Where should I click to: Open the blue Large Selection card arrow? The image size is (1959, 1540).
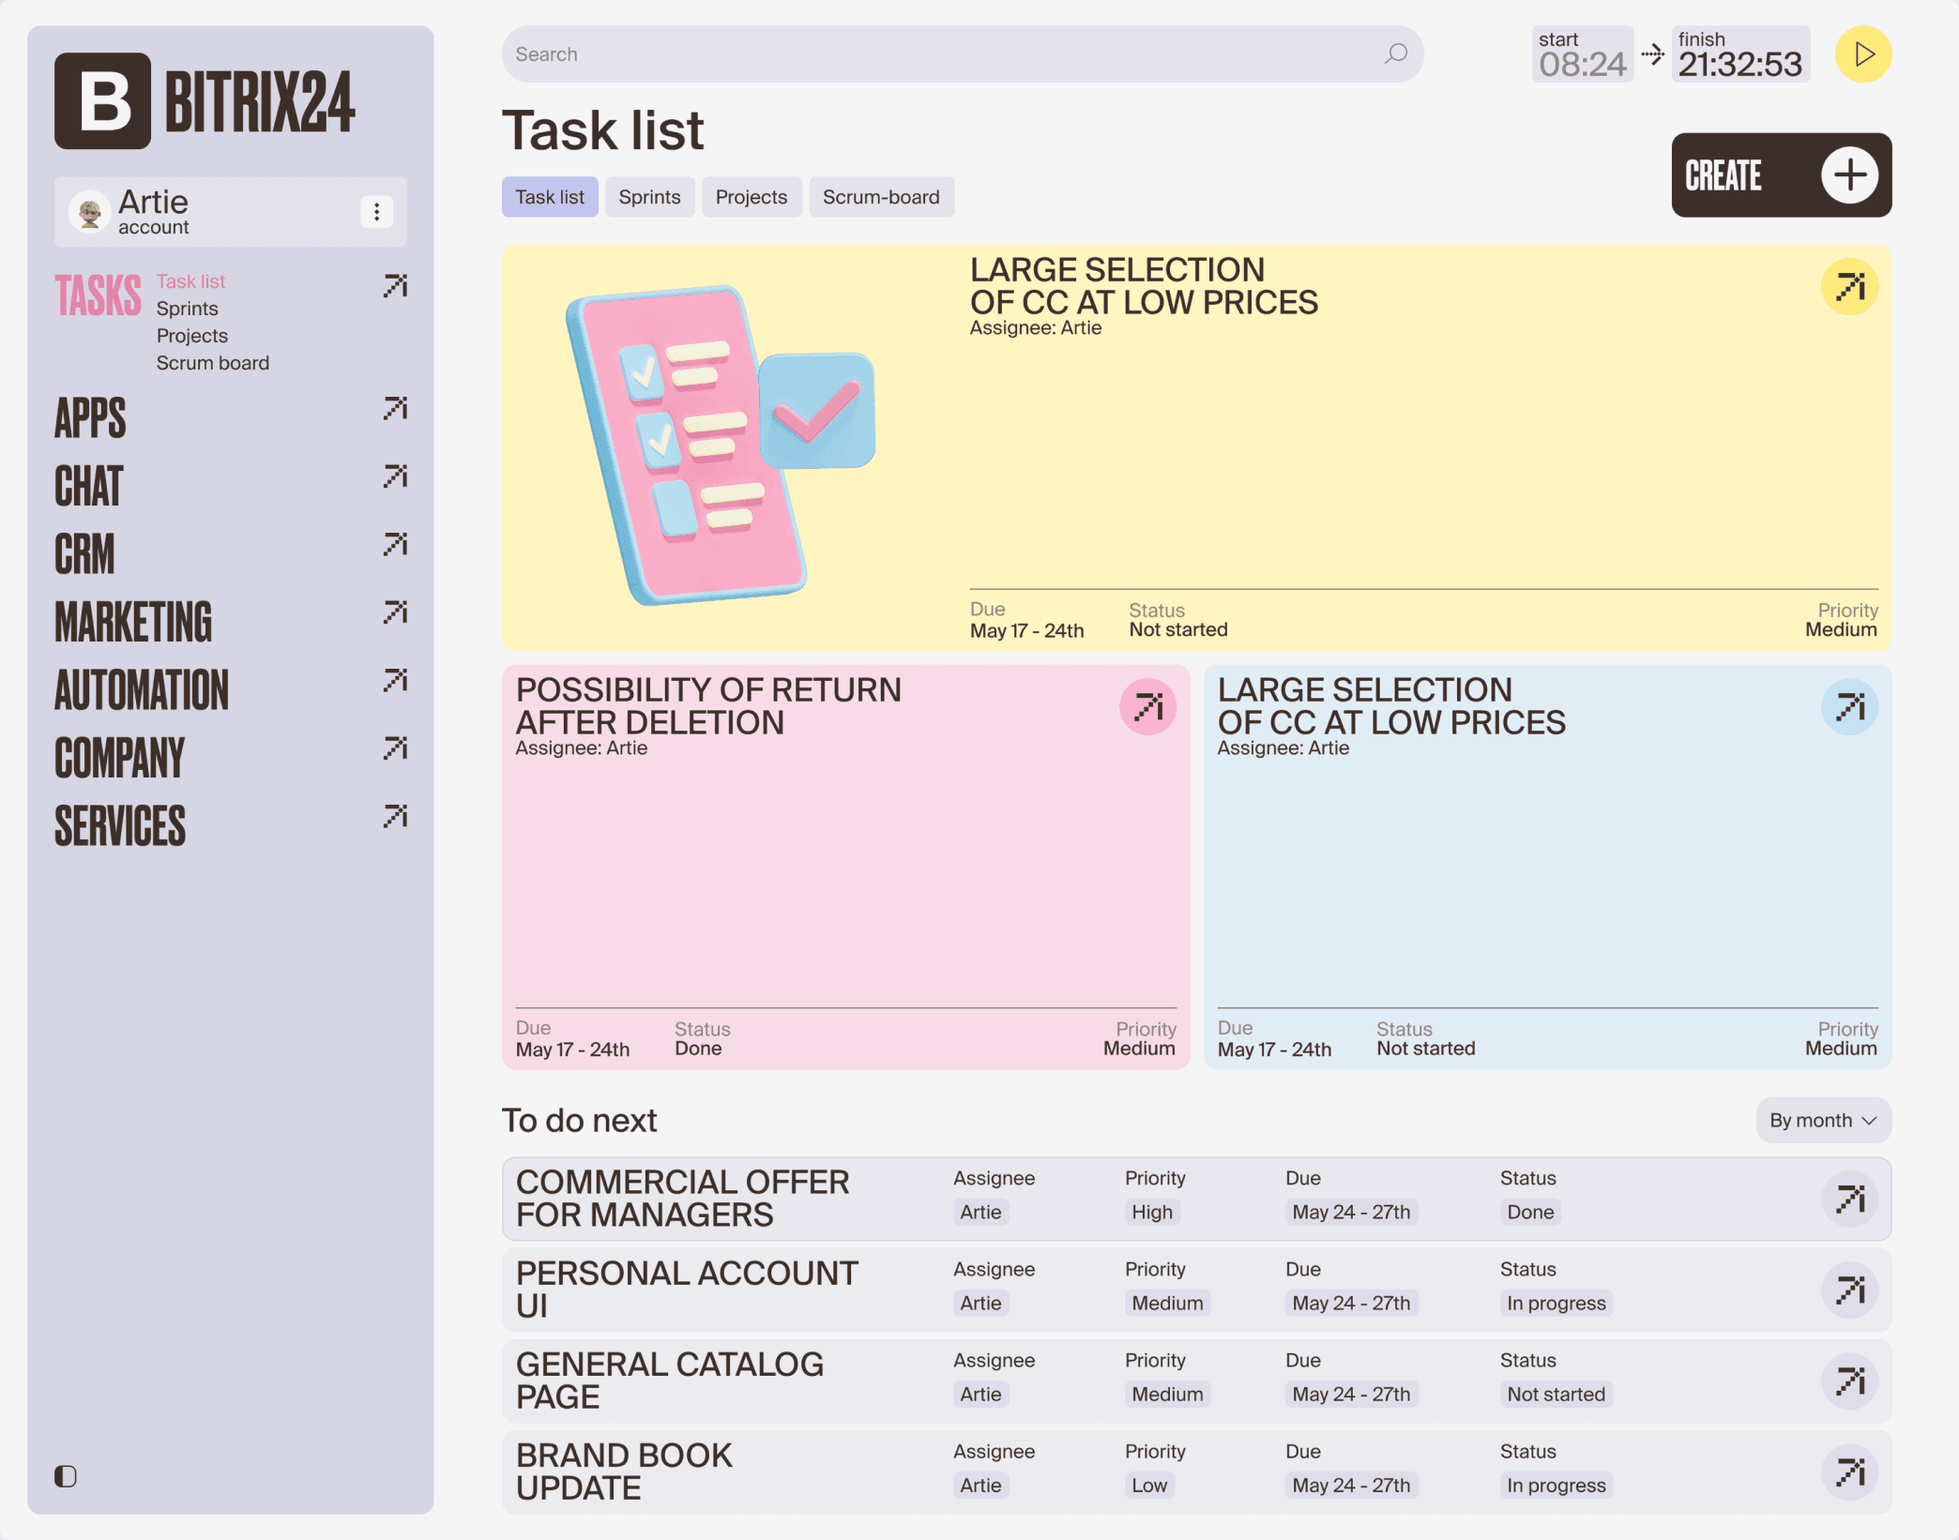click(1849, 706)
